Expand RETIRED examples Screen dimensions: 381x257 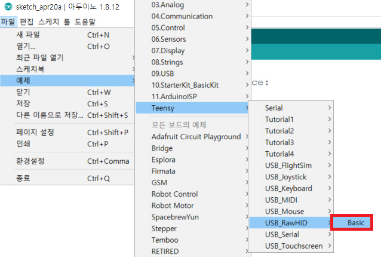pos(193,251)
